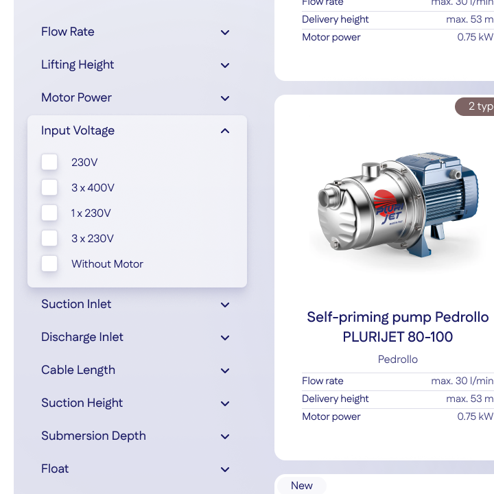This screenshot has width=494, height=494.
Task: Open Self-priming pump Pedrollo PLURIJET 80-100 title
Action: pyautogui.click(x=397, y=327)
